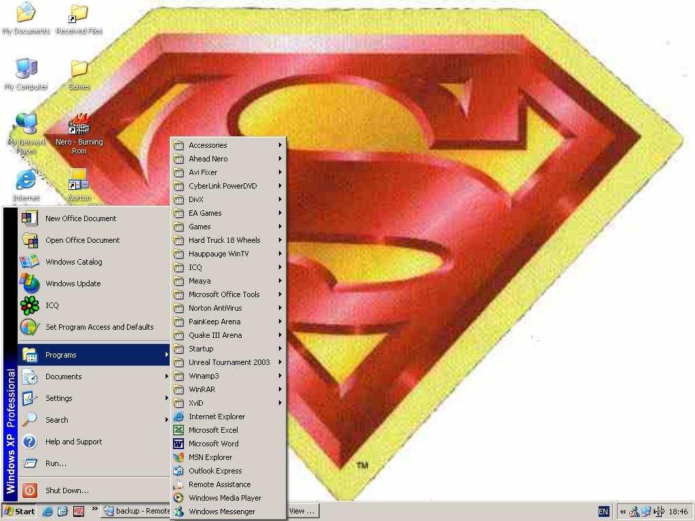
Task: Expand the Programs submenu arrow
Action: [x=167, y=355]
